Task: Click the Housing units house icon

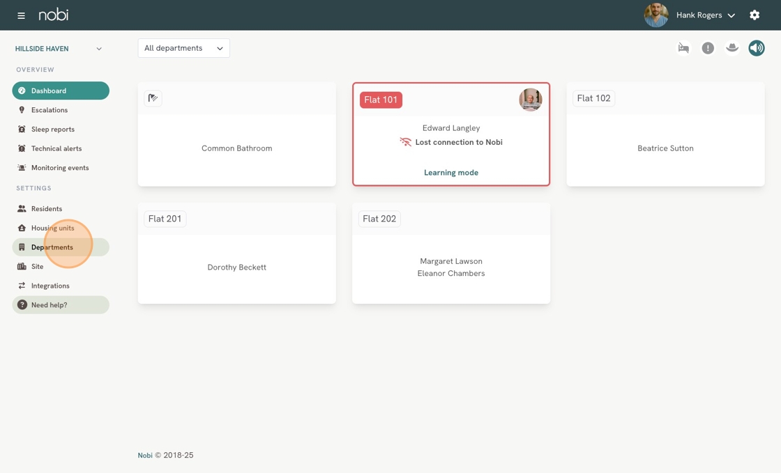Action: [x=22, y=228]
